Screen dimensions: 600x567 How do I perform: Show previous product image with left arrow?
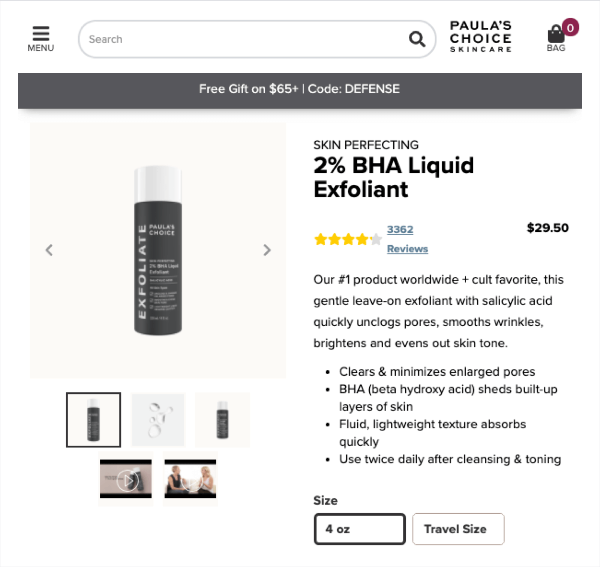49,250
